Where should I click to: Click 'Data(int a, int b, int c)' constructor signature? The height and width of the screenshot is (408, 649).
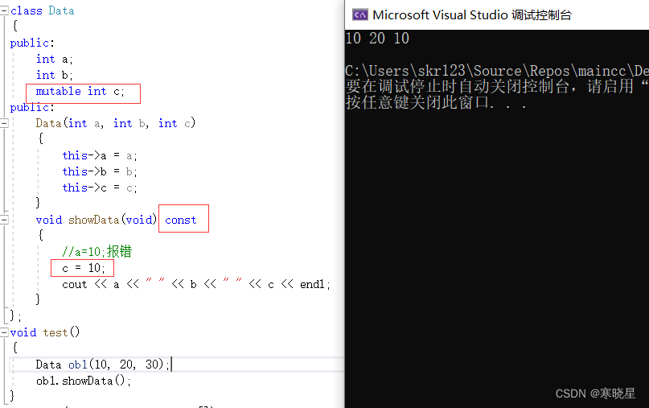tap(116, 123)
